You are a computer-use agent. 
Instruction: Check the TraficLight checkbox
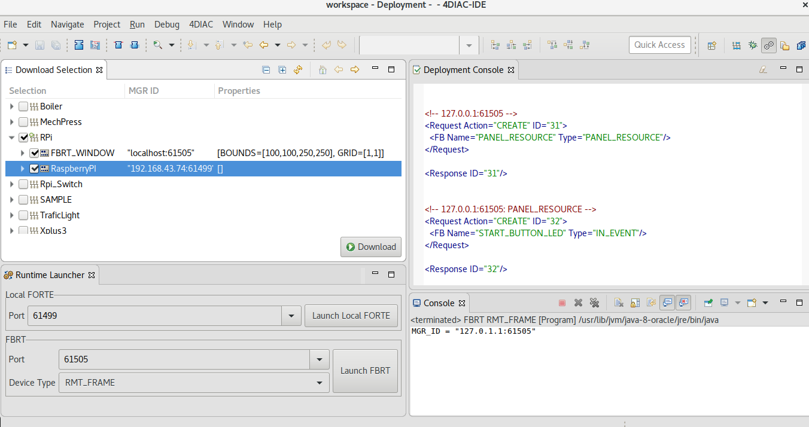click(23, 215)
